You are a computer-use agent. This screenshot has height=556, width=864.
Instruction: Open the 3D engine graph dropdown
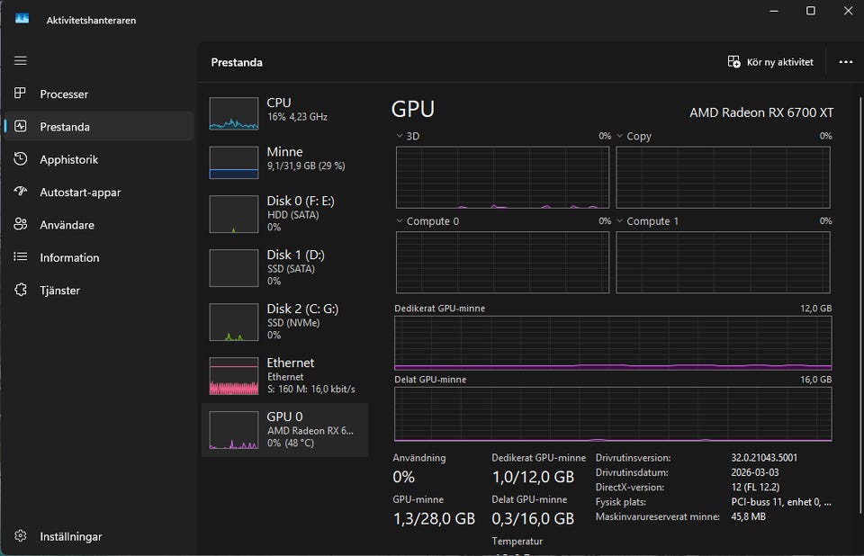pyautogui.click(x=399, y=136)
